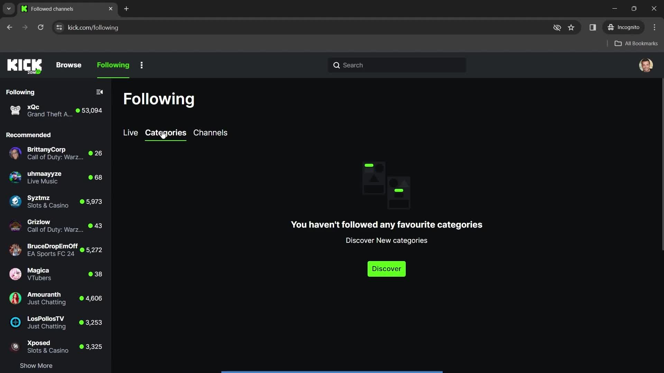Image resolution: width=664 pixels, height=373 pixels.
Task: Click Show More recommended channels
Action: 36,365
